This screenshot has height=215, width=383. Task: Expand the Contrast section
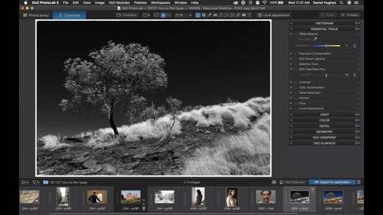tap(291, 82)
